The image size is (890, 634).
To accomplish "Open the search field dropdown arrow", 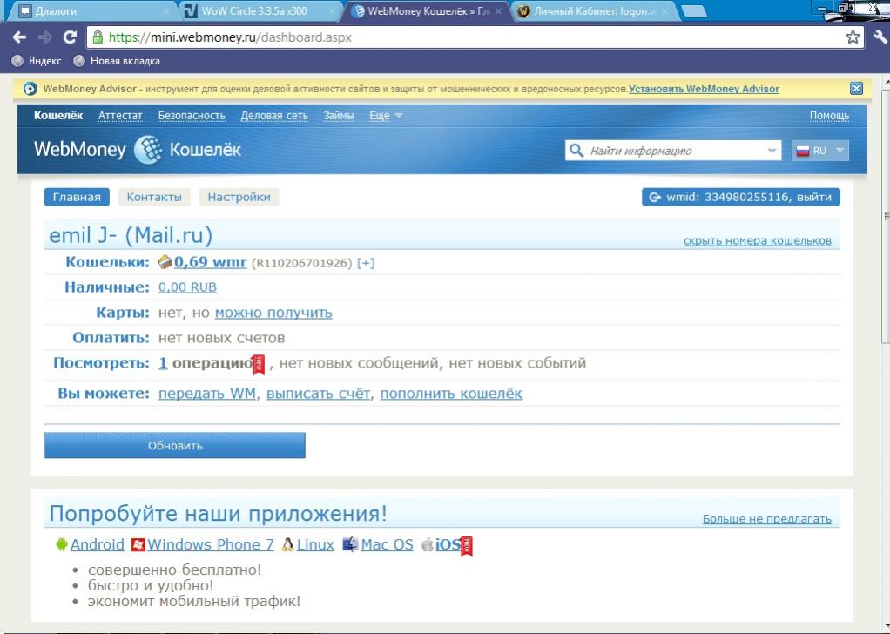I will click(772, 151).
